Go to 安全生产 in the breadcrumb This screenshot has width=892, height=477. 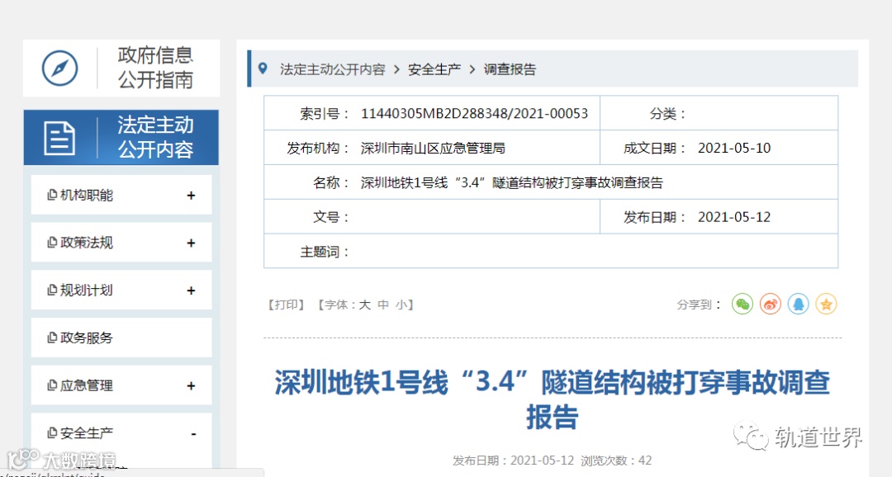tap(434, 69)
